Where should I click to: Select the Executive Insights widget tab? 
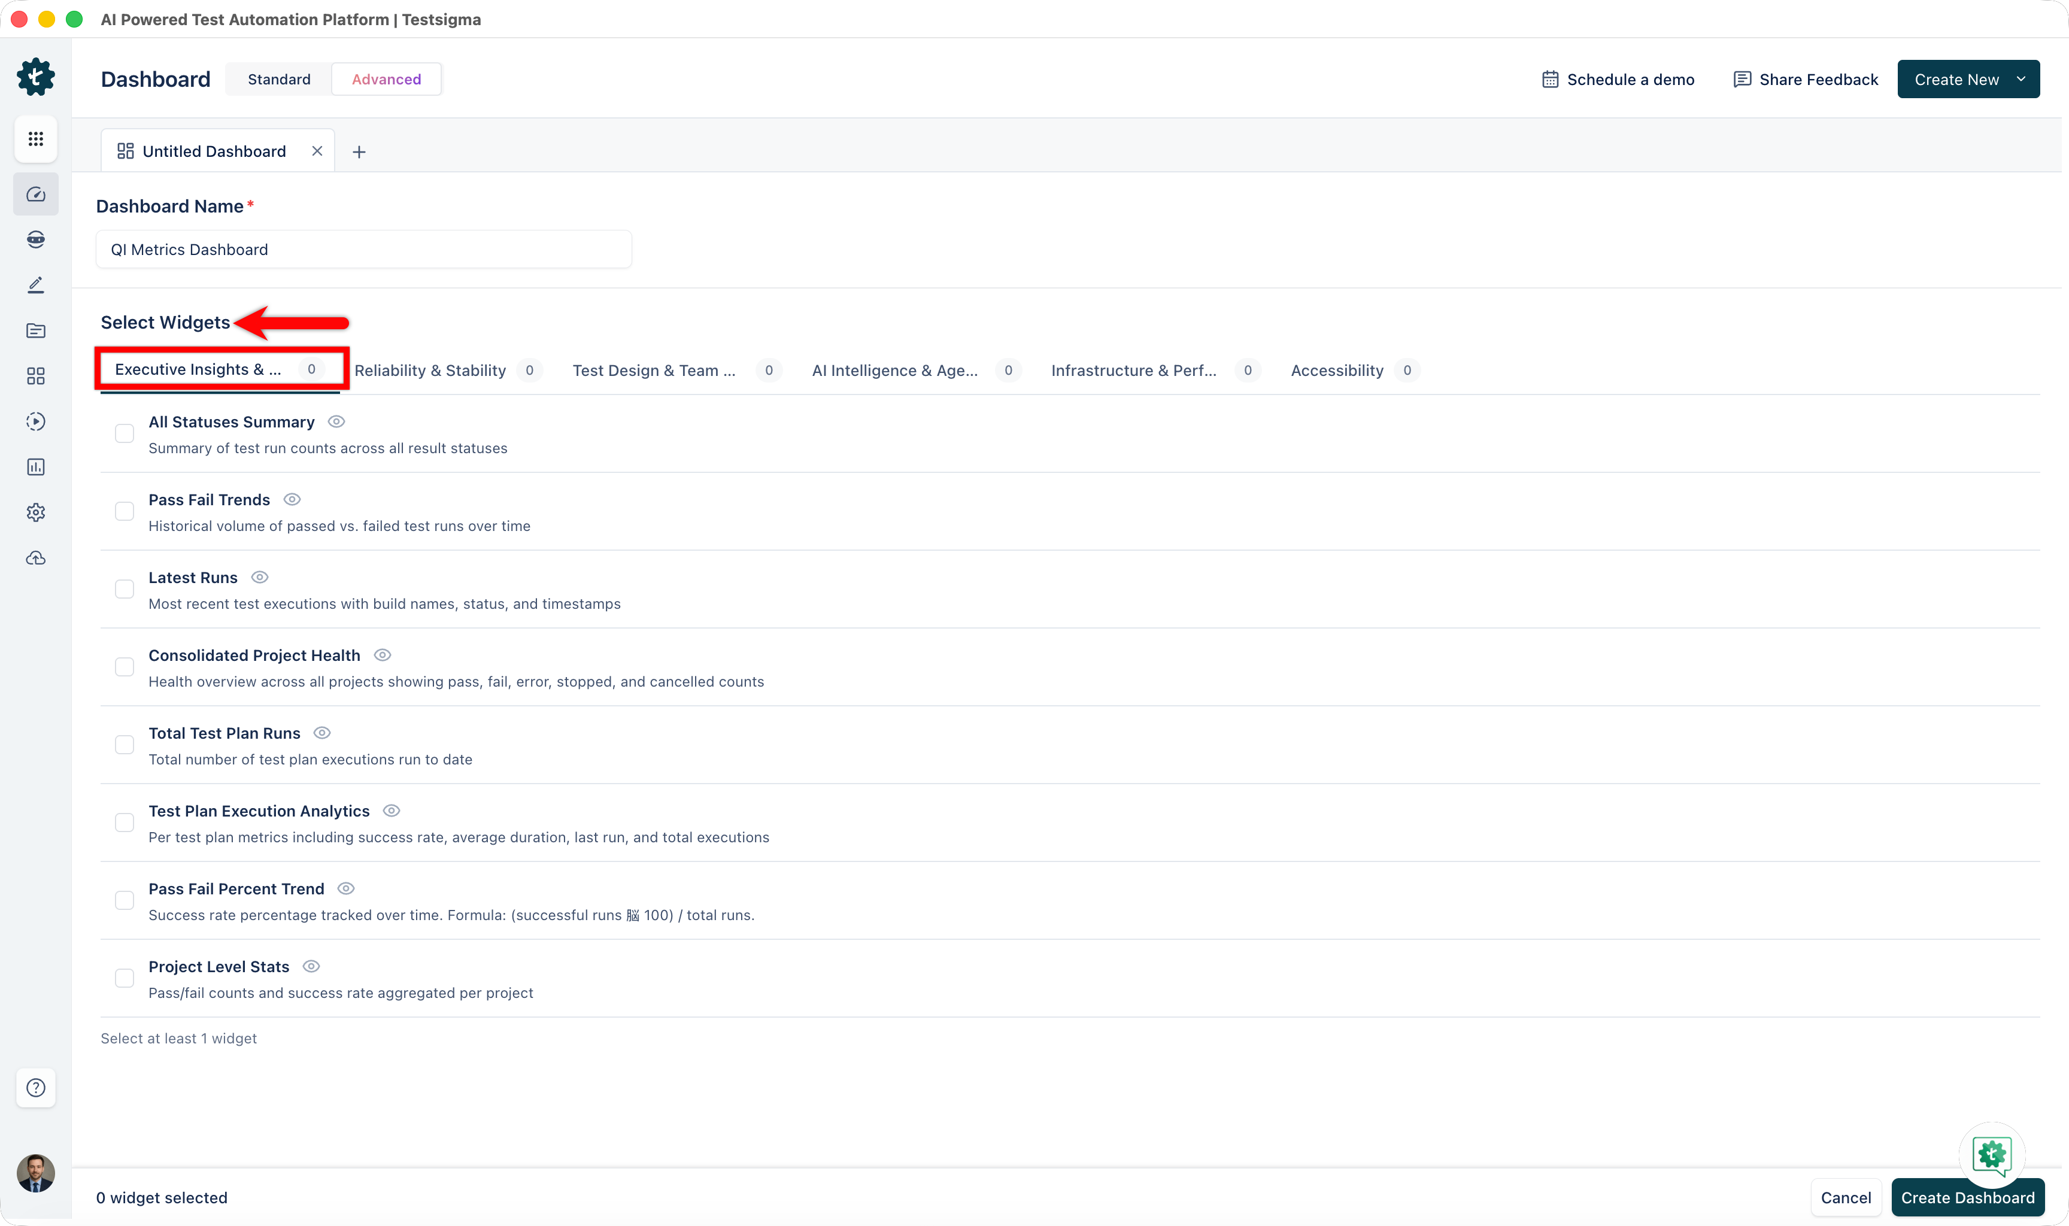(x=220, y=369)
